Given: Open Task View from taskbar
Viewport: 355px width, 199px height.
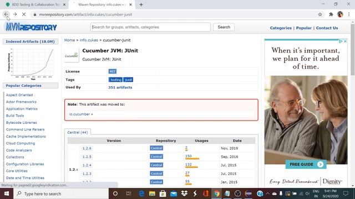Looking at the screenshot, I should tap(129, 193).
